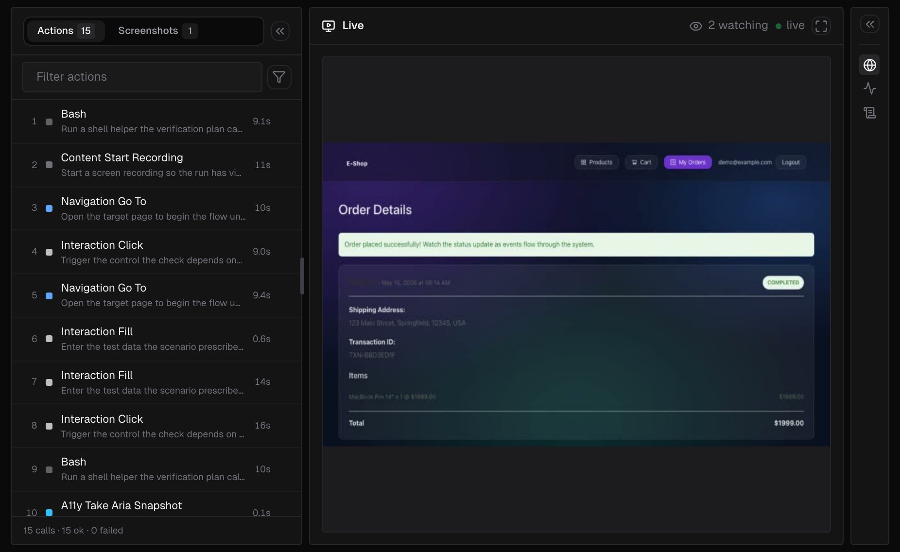Click the order placed successfully banner
The height and width of the screenshot is (552, 900).
point(576,244)
